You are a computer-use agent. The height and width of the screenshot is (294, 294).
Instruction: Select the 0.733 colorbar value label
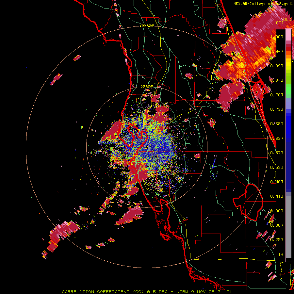click(277, 109)
